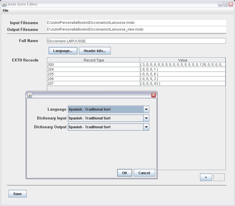Image resolution: width=235 pixels, height=206 pixels.
Task: Open the File menu
Action: pyautogui.click(x=6, y=11)
